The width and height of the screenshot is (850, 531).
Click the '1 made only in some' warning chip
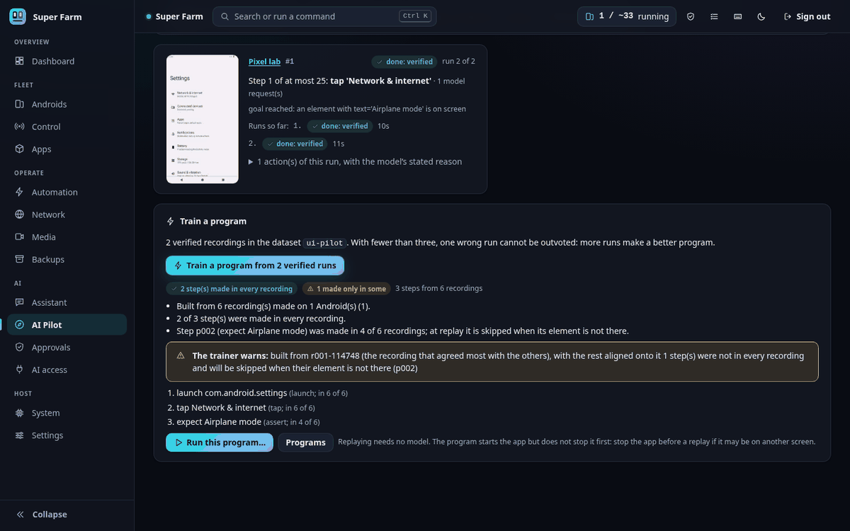pos(346,289)
